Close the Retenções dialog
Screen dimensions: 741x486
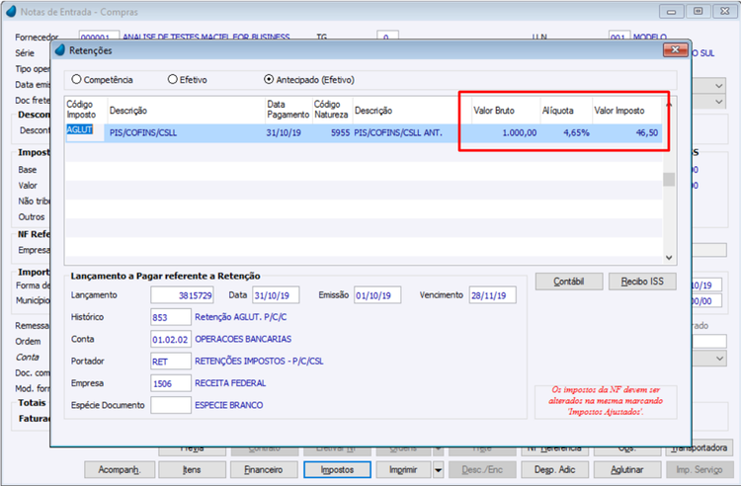click(x=675, y=49)
